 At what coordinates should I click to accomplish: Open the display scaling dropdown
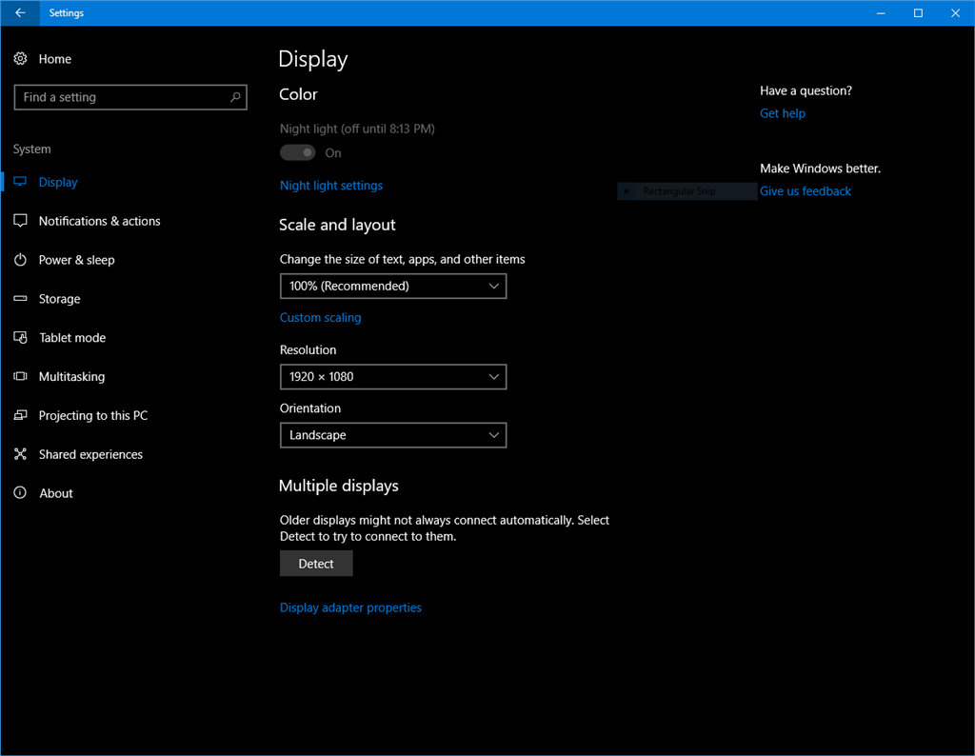(x=392, y=286)
